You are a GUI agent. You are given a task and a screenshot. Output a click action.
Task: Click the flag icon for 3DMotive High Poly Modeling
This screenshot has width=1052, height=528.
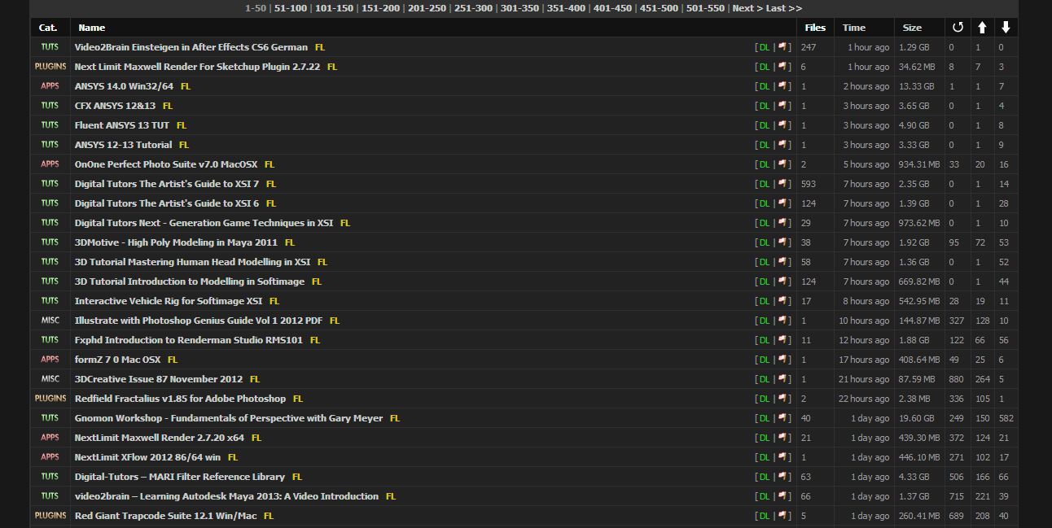pyautogui.click(x=782, y=242)
